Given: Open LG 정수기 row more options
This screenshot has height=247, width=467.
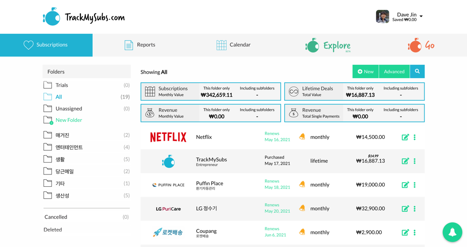Looking at the screenshot, I should 415,209.
